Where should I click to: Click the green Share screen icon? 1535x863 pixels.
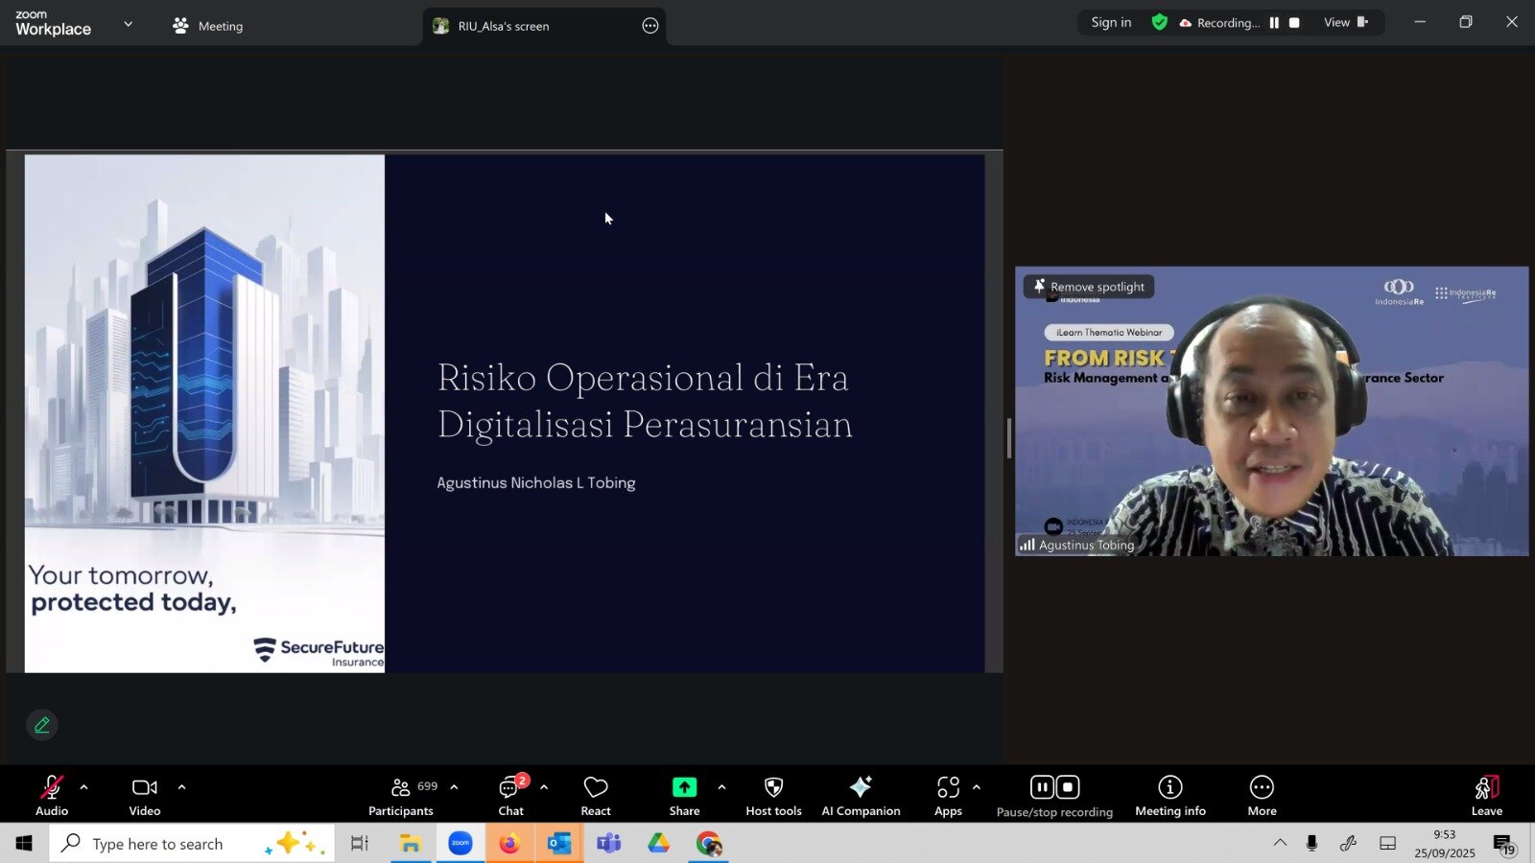(684, 787)
